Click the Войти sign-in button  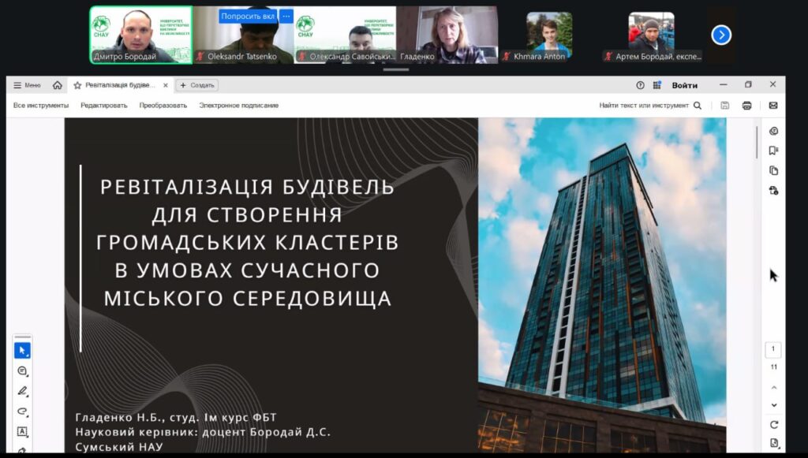coord(684,85)
